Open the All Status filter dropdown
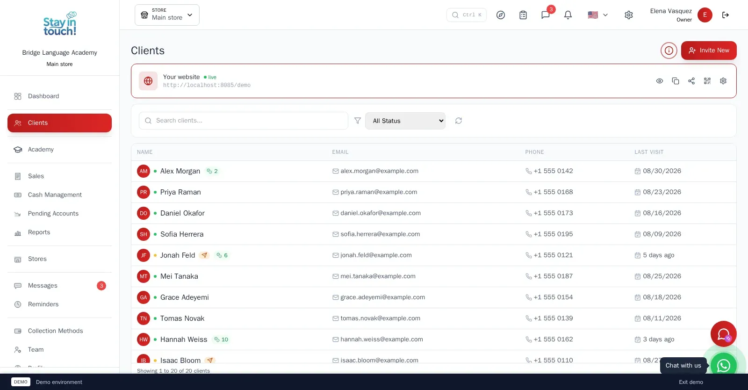Screen dimensions: 748x390 pos(405,121)
